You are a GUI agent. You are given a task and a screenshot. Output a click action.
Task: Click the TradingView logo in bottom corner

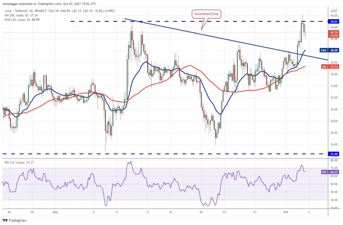15,221
